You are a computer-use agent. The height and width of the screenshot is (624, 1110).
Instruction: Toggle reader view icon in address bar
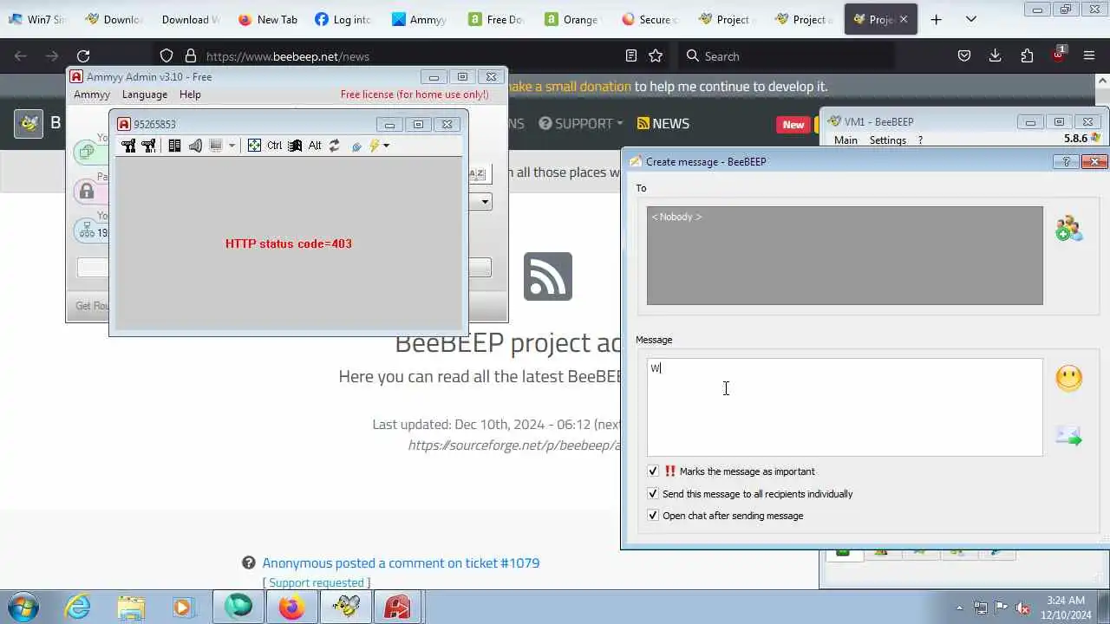[x=631, y=56]
